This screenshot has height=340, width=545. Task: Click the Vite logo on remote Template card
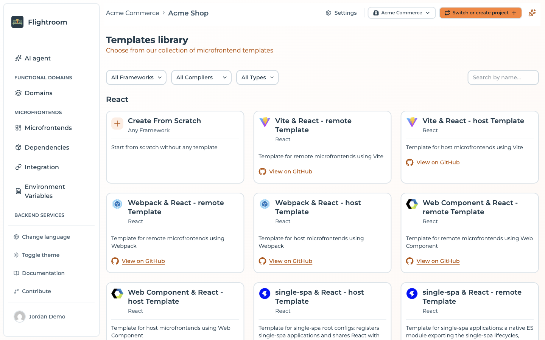265,122
